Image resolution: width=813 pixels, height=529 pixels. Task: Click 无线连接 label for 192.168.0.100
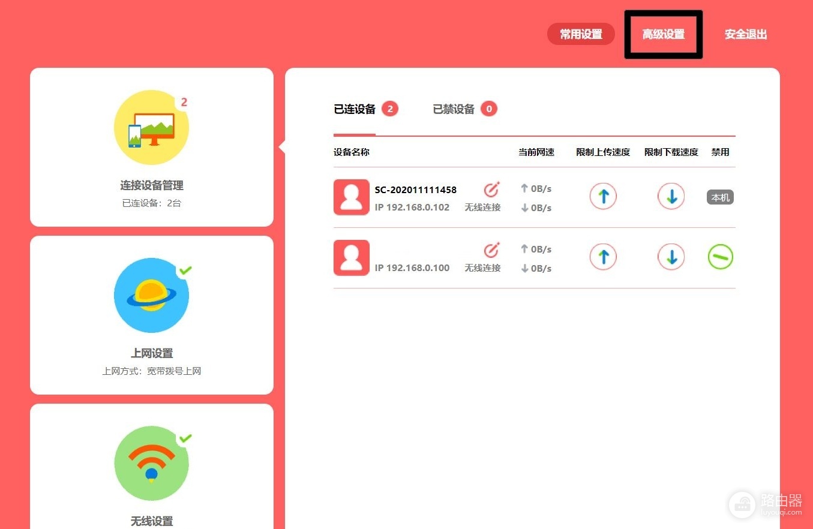(482, 268)
